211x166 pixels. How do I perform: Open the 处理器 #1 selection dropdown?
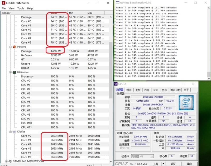152,156
